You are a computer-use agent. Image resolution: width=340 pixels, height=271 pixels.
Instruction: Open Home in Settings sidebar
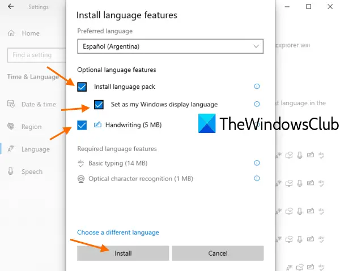tap(31, 33)
